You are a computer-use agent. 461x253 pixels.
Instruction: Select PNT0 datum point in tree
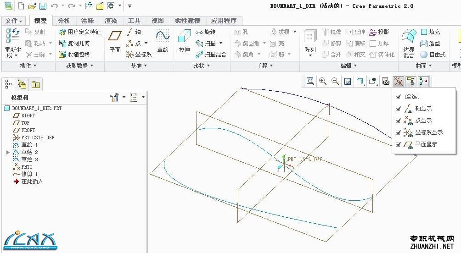(22, 167)
